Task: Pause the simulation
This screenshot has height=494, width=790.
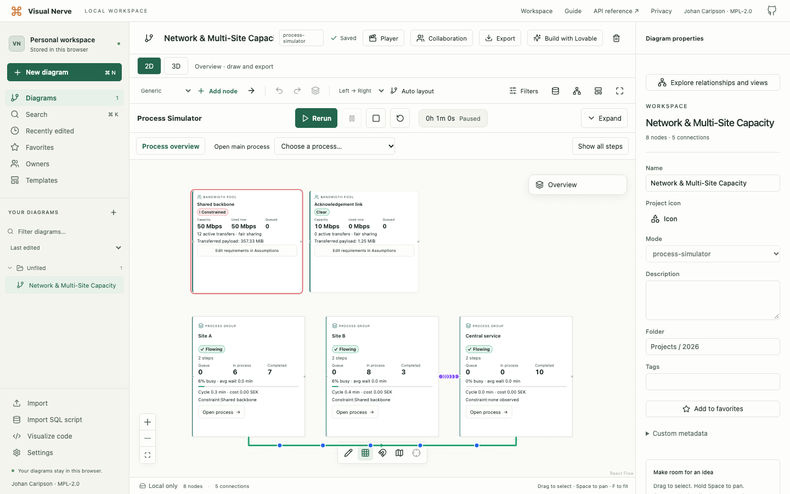Action: [352, 118]
